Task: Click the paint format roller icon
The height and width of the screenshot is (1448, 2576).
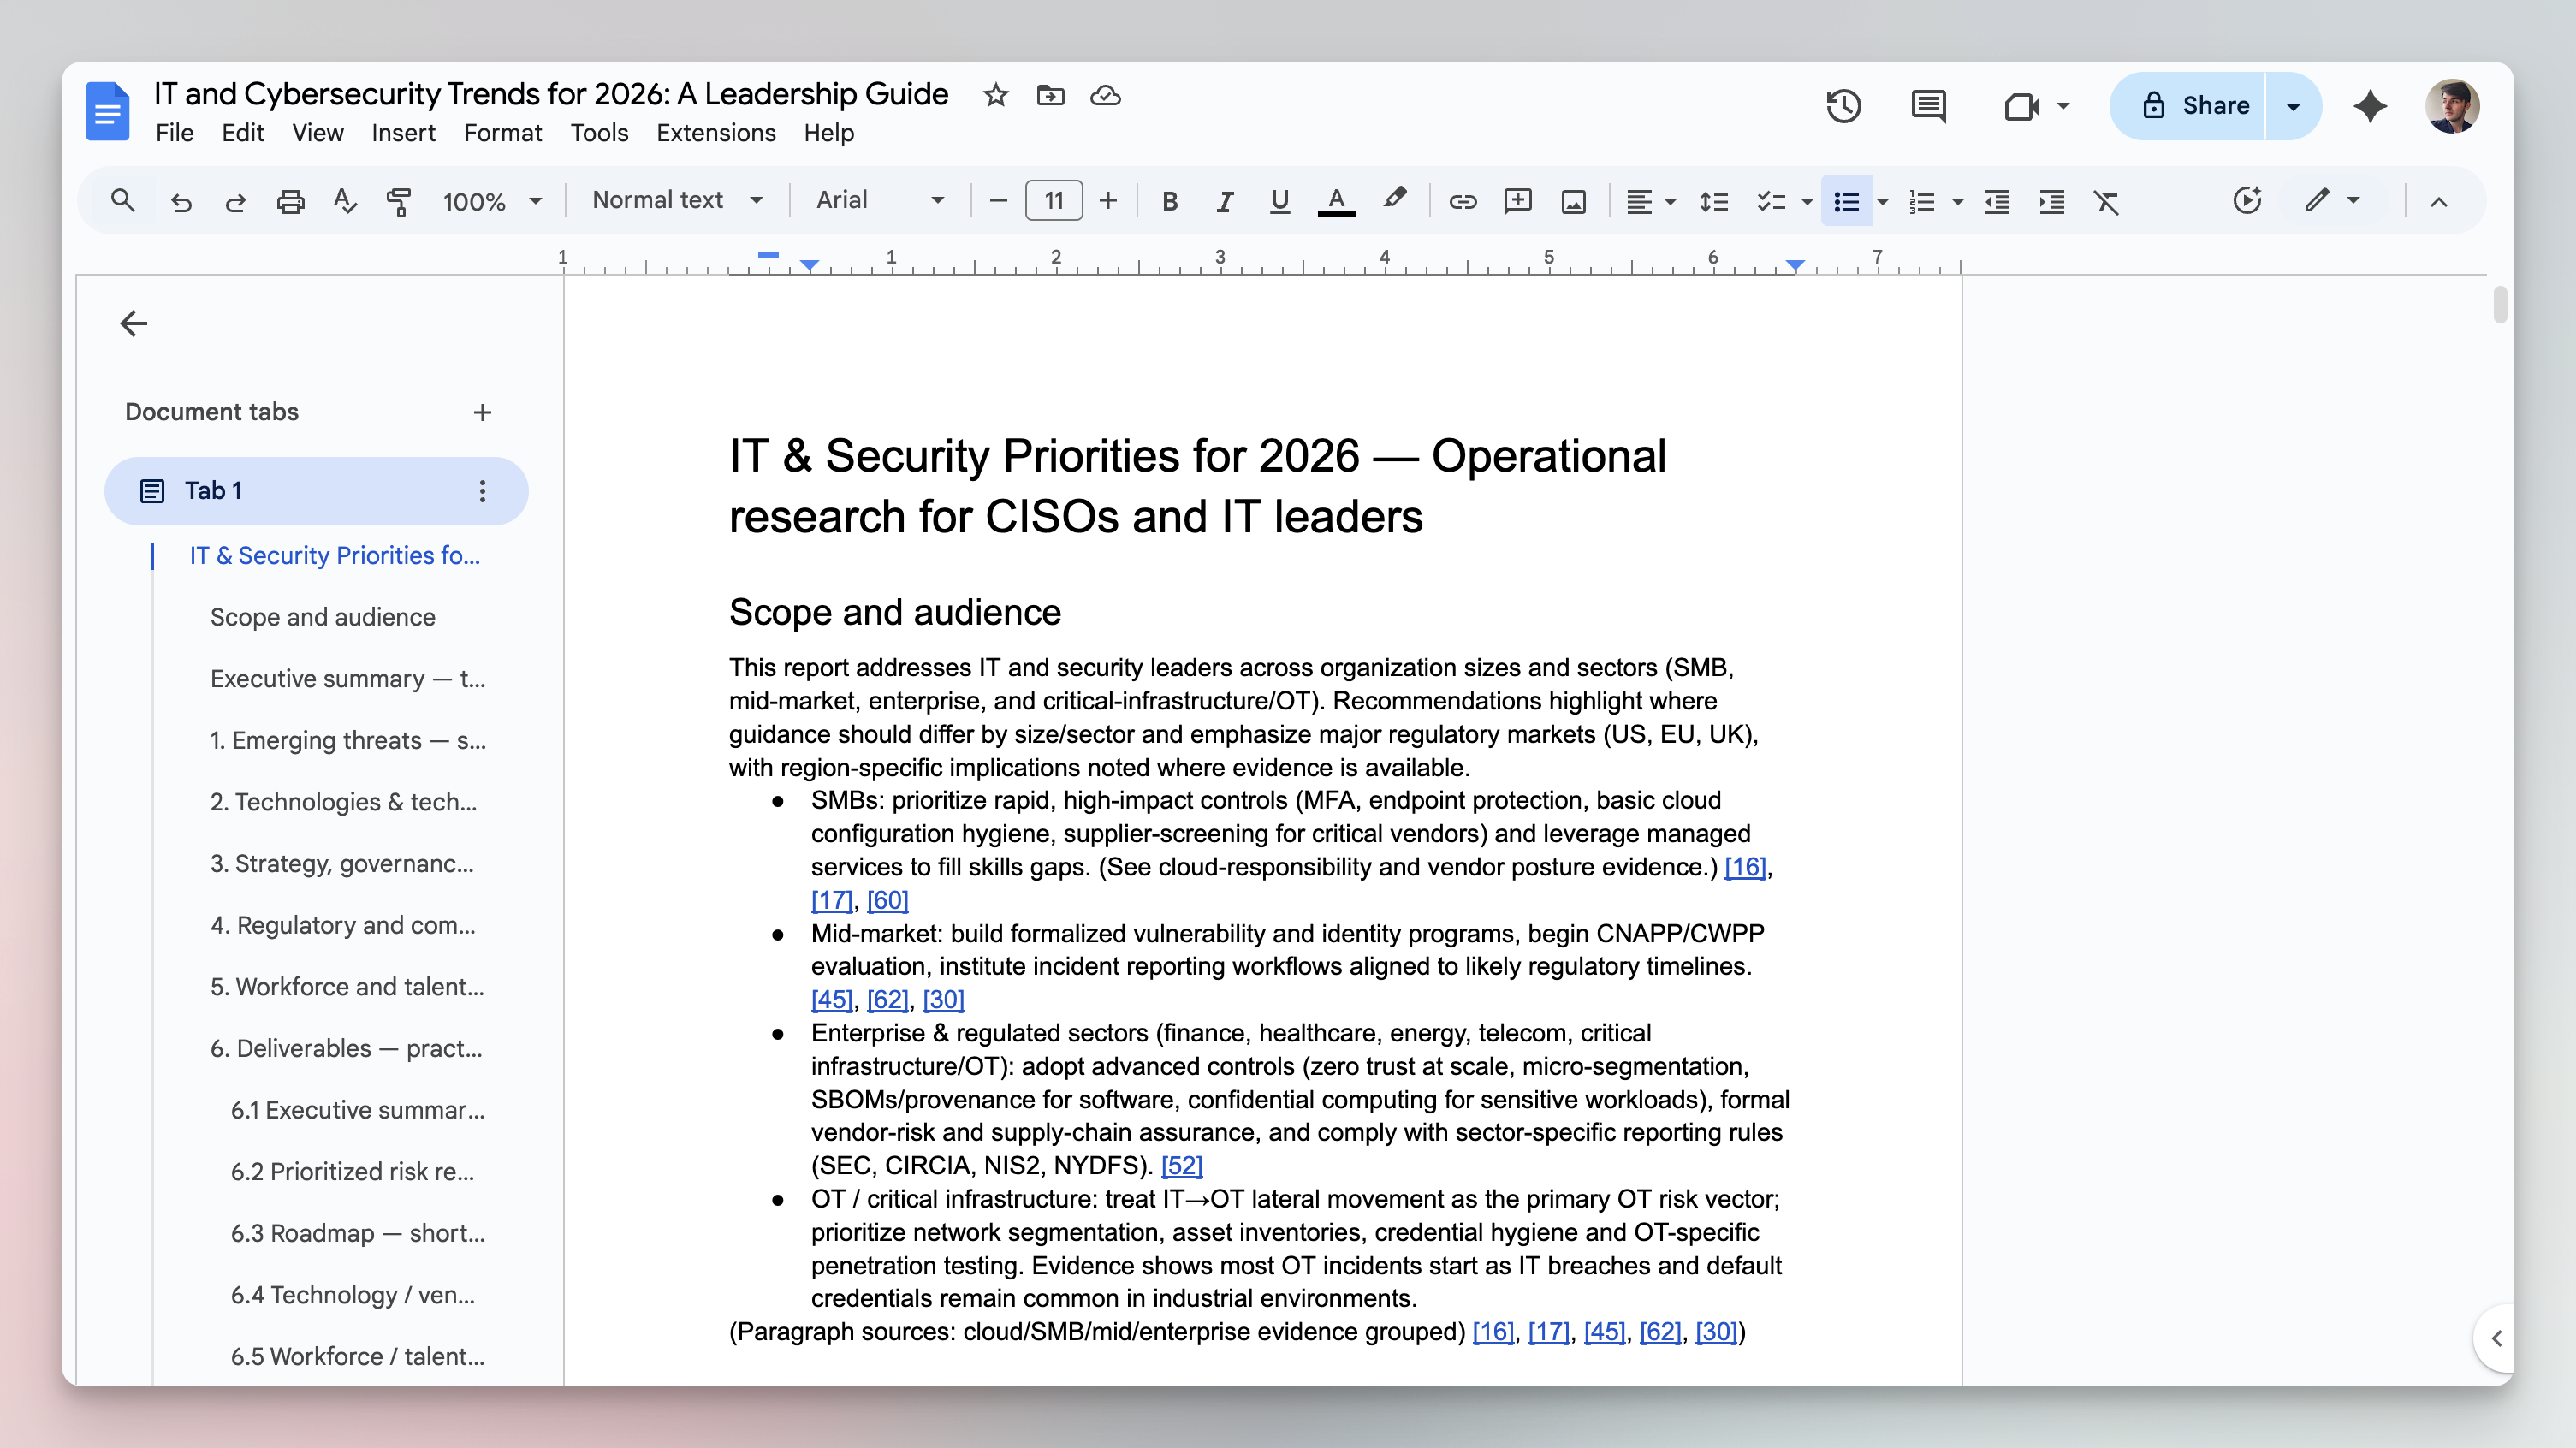Action: 399,201
